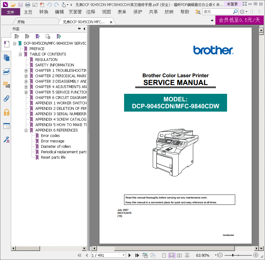Open the security lock panel

pos(7,112)
